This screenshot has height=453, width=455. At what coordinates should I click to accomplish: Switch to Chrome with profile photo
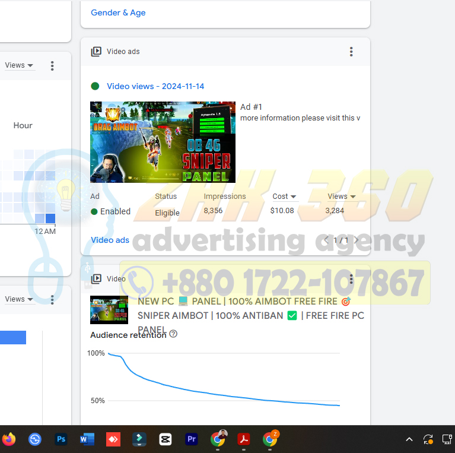tap(218, 439)
